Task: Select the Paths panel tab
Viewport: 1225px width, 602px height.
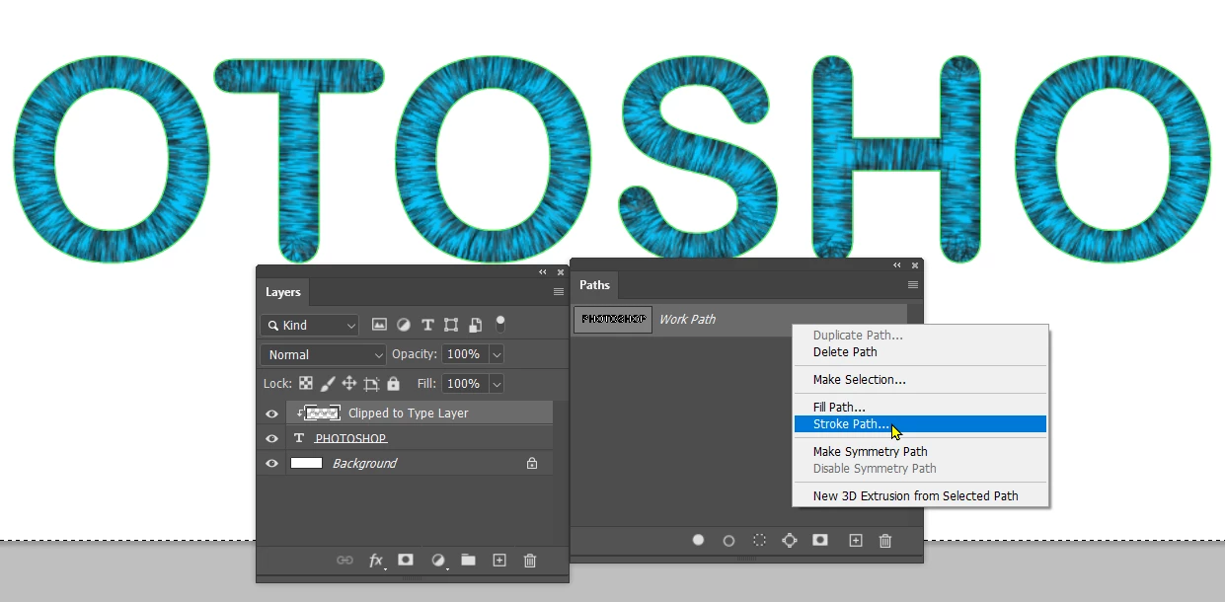Action: (594, 285)
